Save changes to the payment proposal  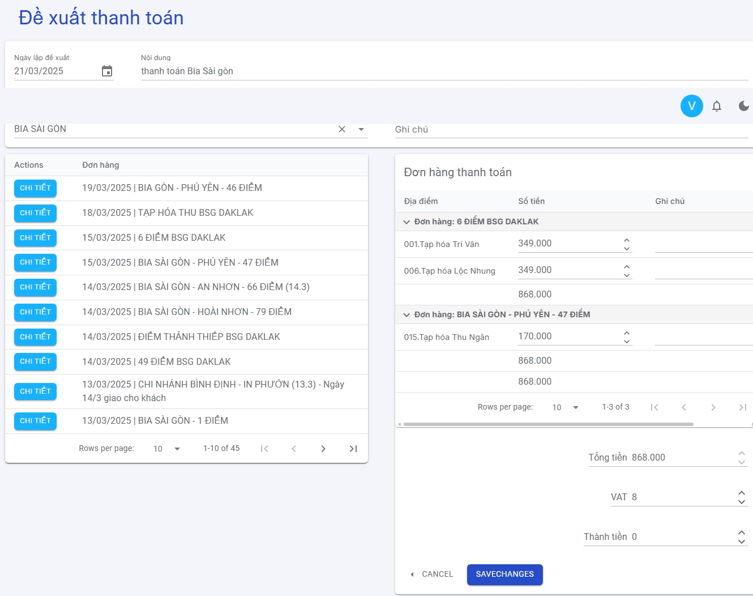click(x=505, y=574)
